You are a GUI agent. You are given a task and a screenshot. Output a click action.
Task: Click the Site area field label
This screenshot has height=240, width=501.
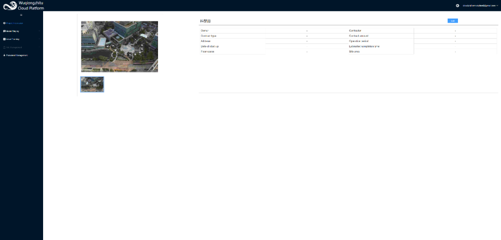[355, 52]
